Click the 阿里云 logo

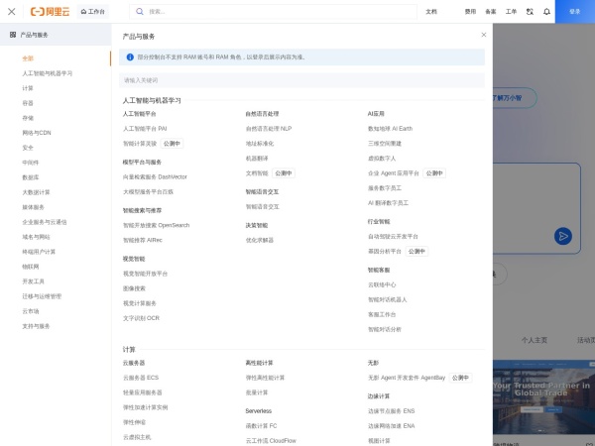(x=51, y=11)
